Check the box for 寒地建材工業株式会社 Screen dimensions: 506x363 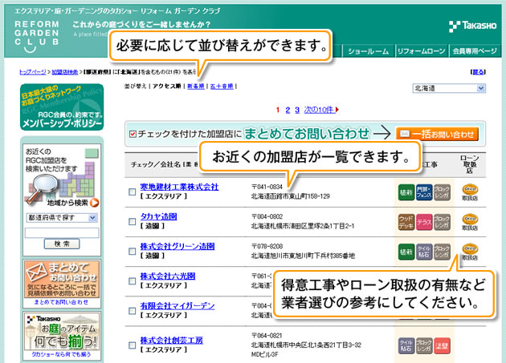[132, 192]
